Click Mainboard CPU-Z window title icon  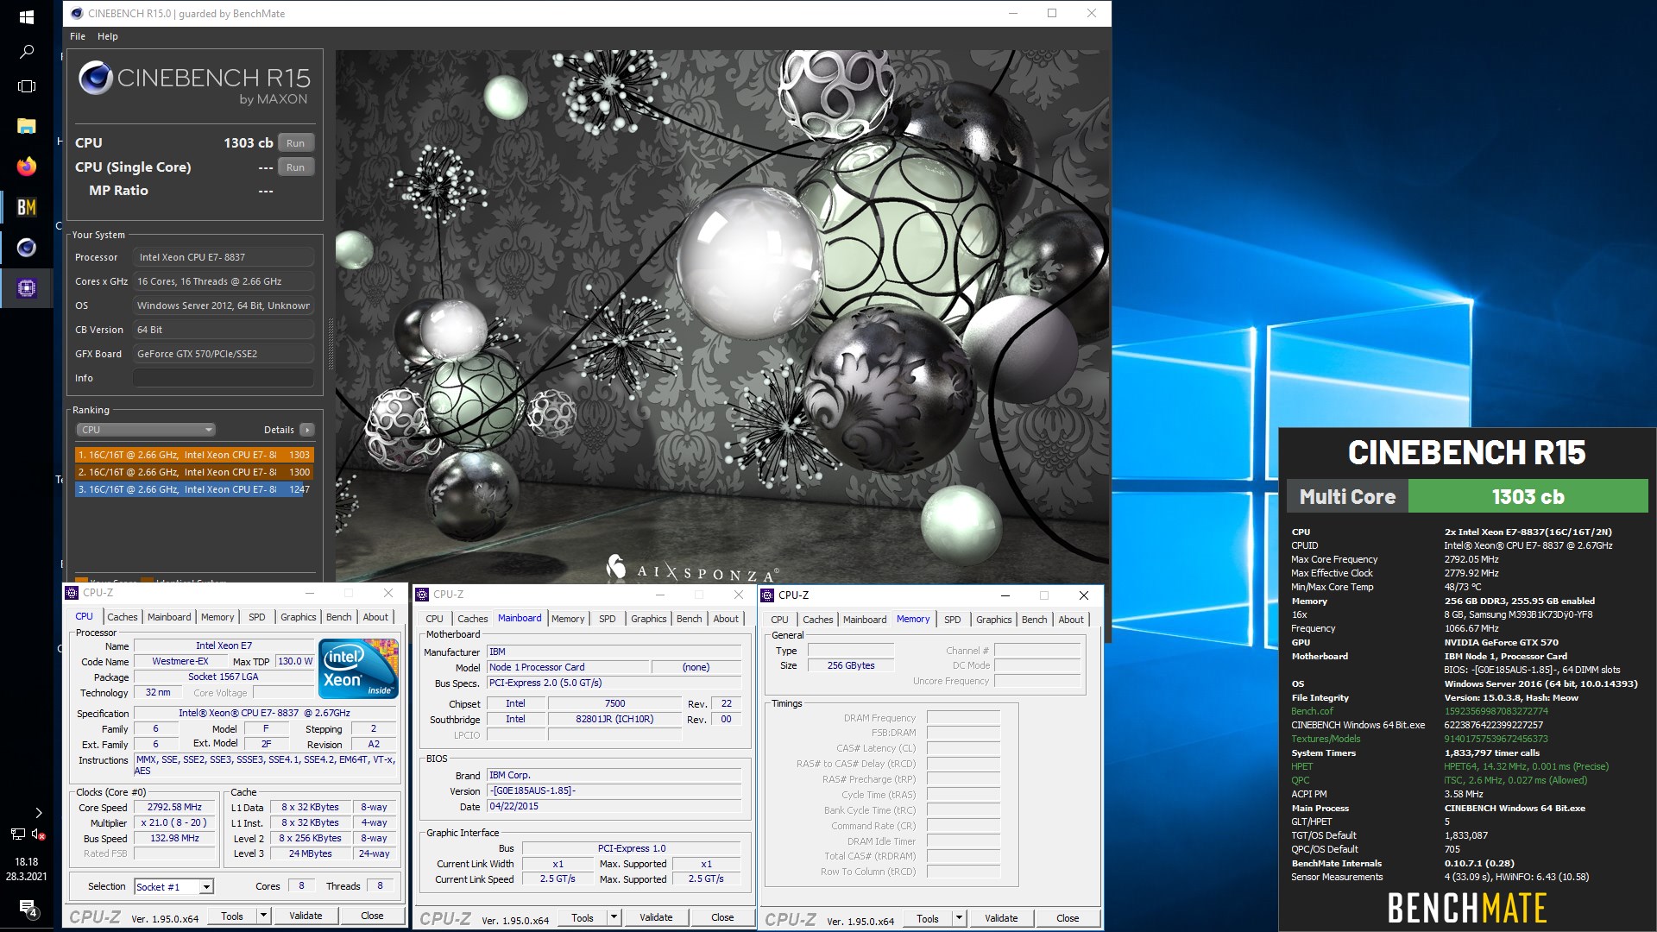pyautogui.click(x=422, y=595)
